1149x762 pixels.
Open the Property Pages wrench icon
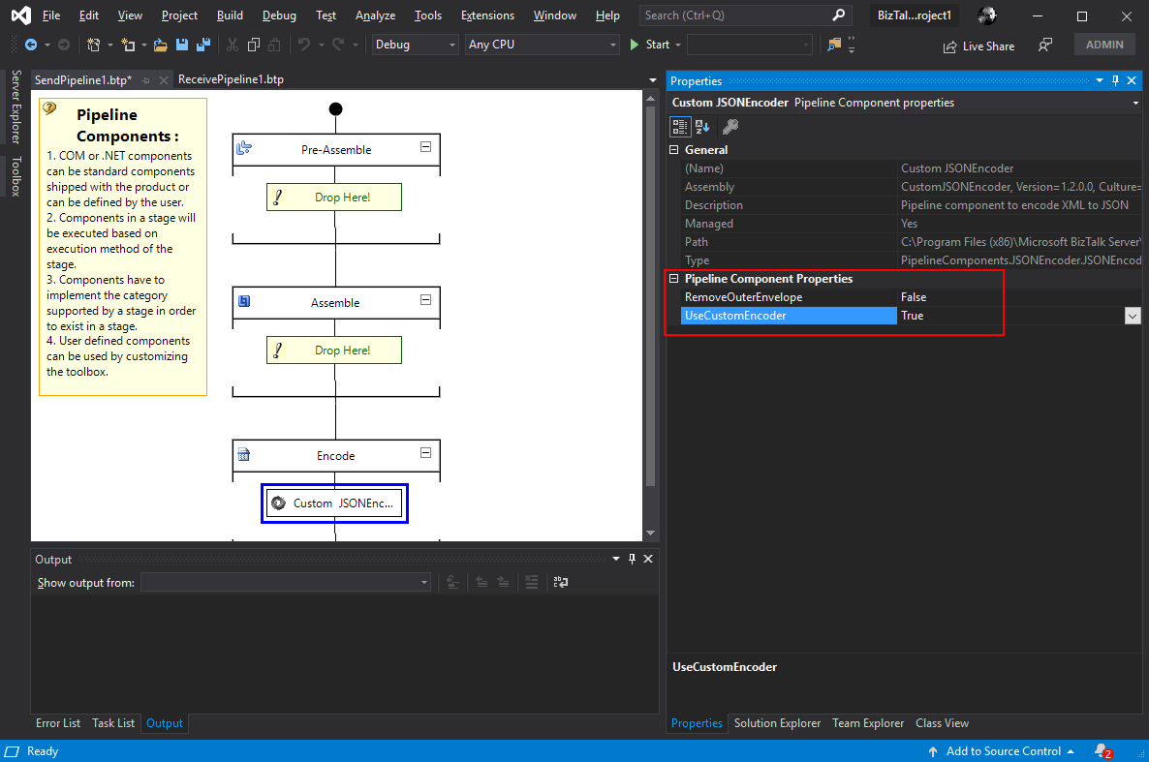[731, 126]
